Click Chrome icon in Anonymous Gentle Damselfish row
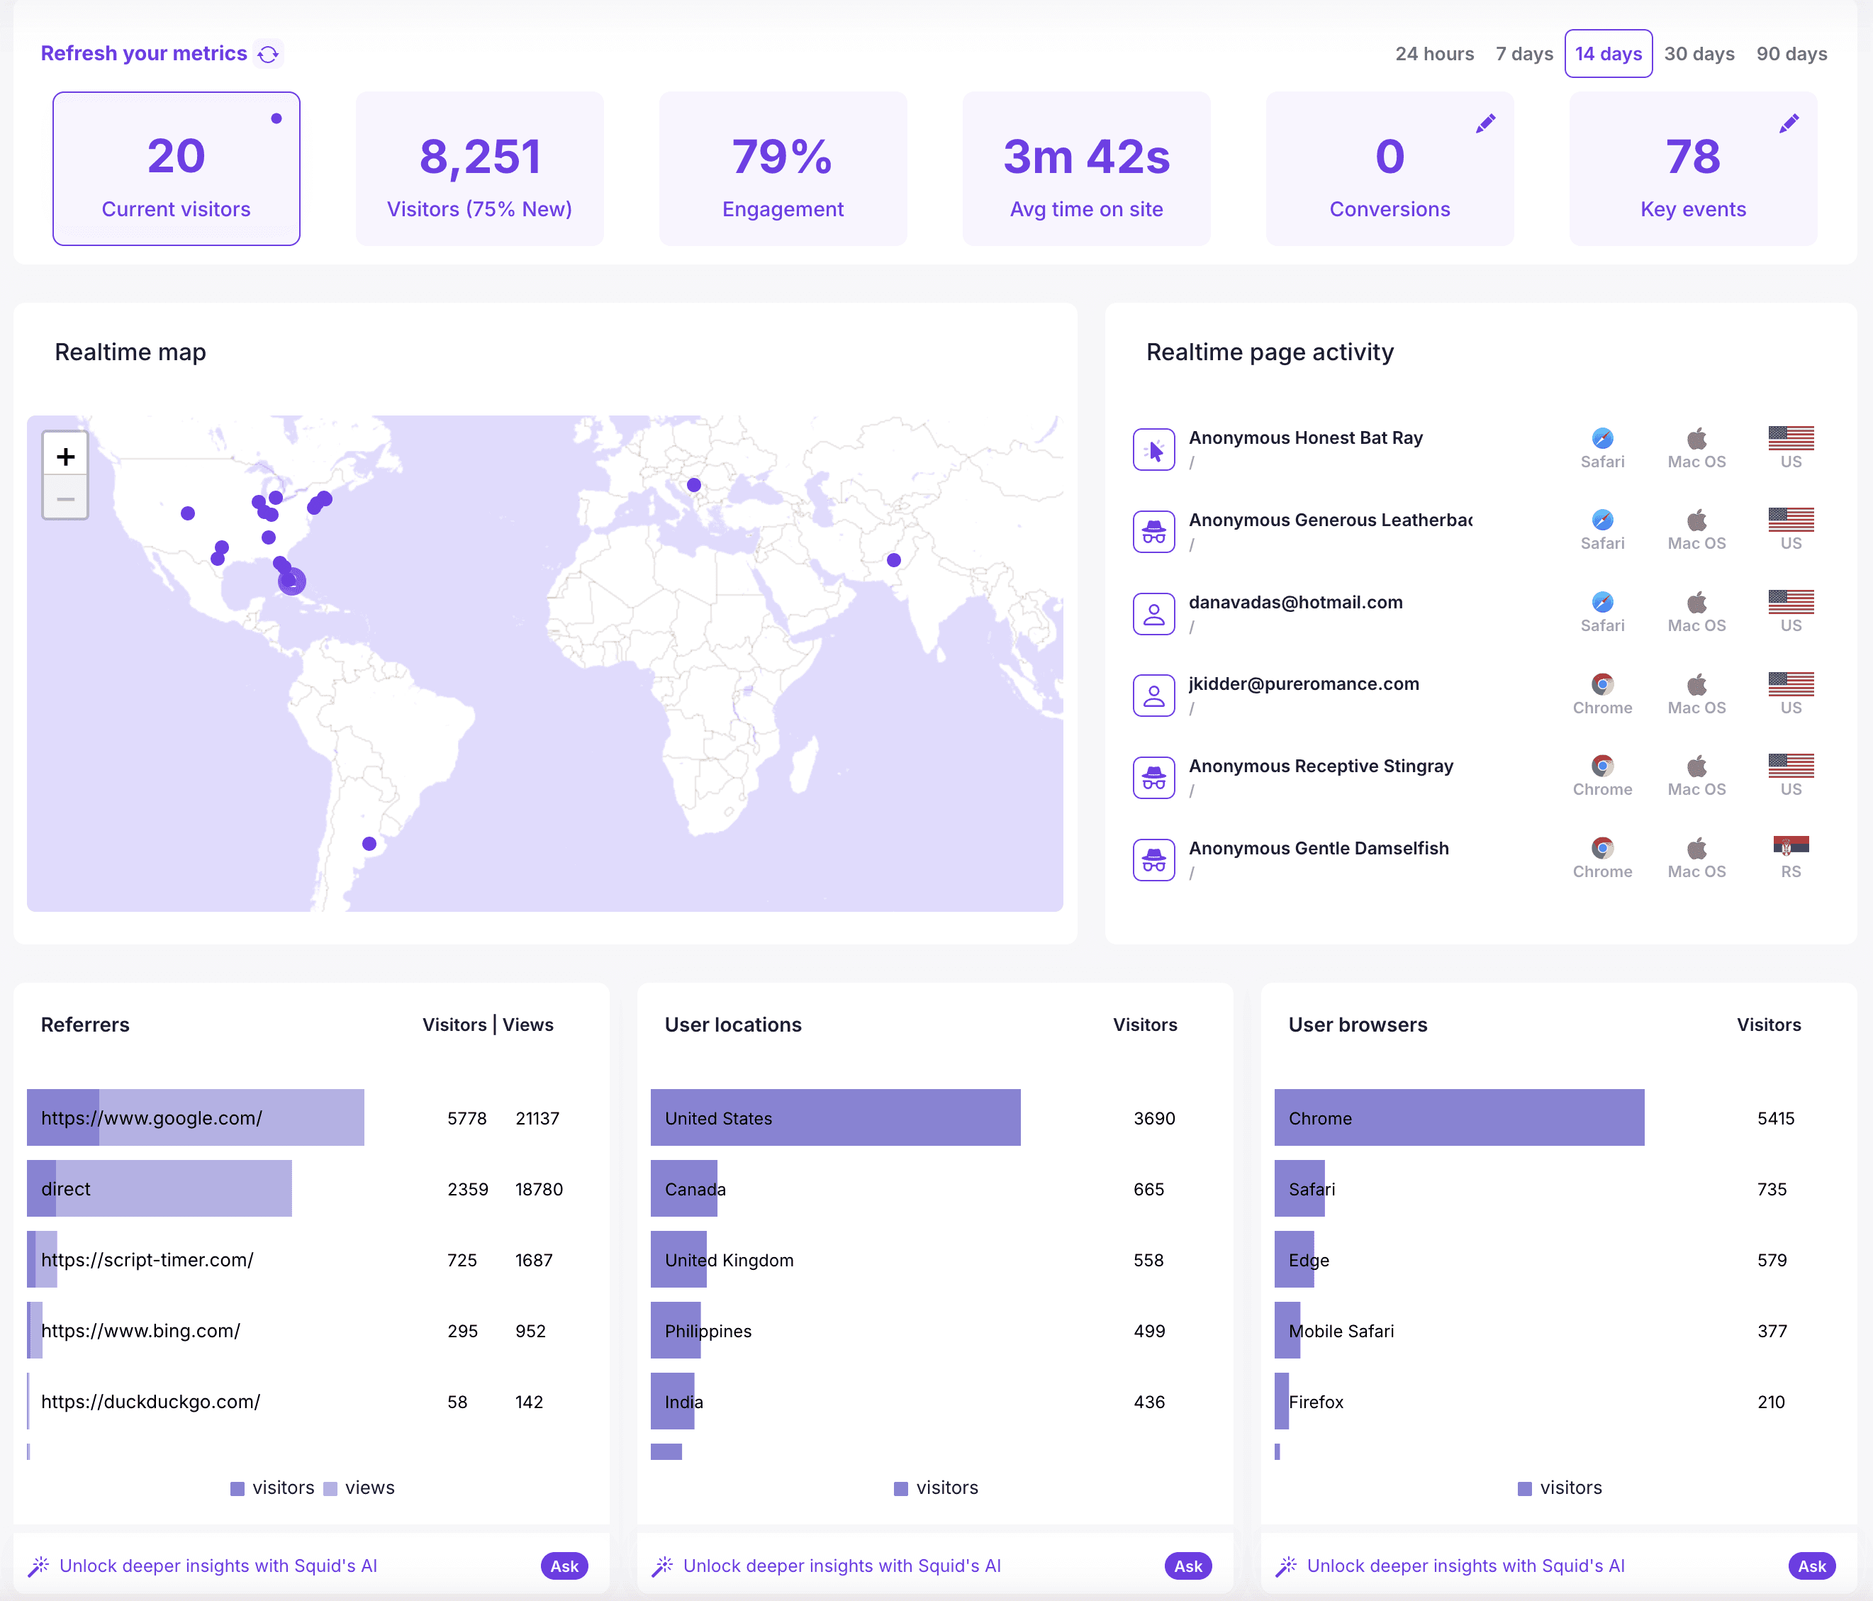 pos(1601,848)
